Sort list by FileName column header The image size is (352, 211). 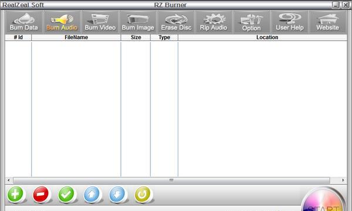[x=76, y=37]
